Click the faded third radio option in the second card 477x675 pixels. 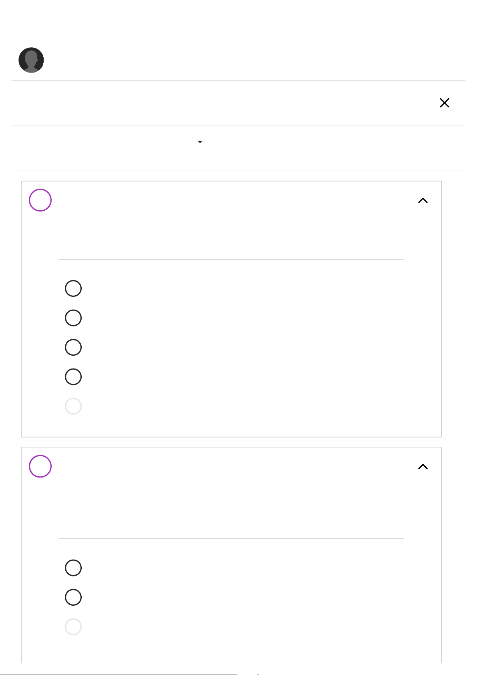point(73,627)
